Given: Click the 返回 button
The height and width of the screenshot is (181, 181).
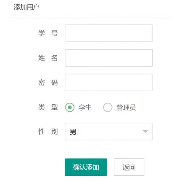Looking at the screenshot, I should [x=129, y=167].
